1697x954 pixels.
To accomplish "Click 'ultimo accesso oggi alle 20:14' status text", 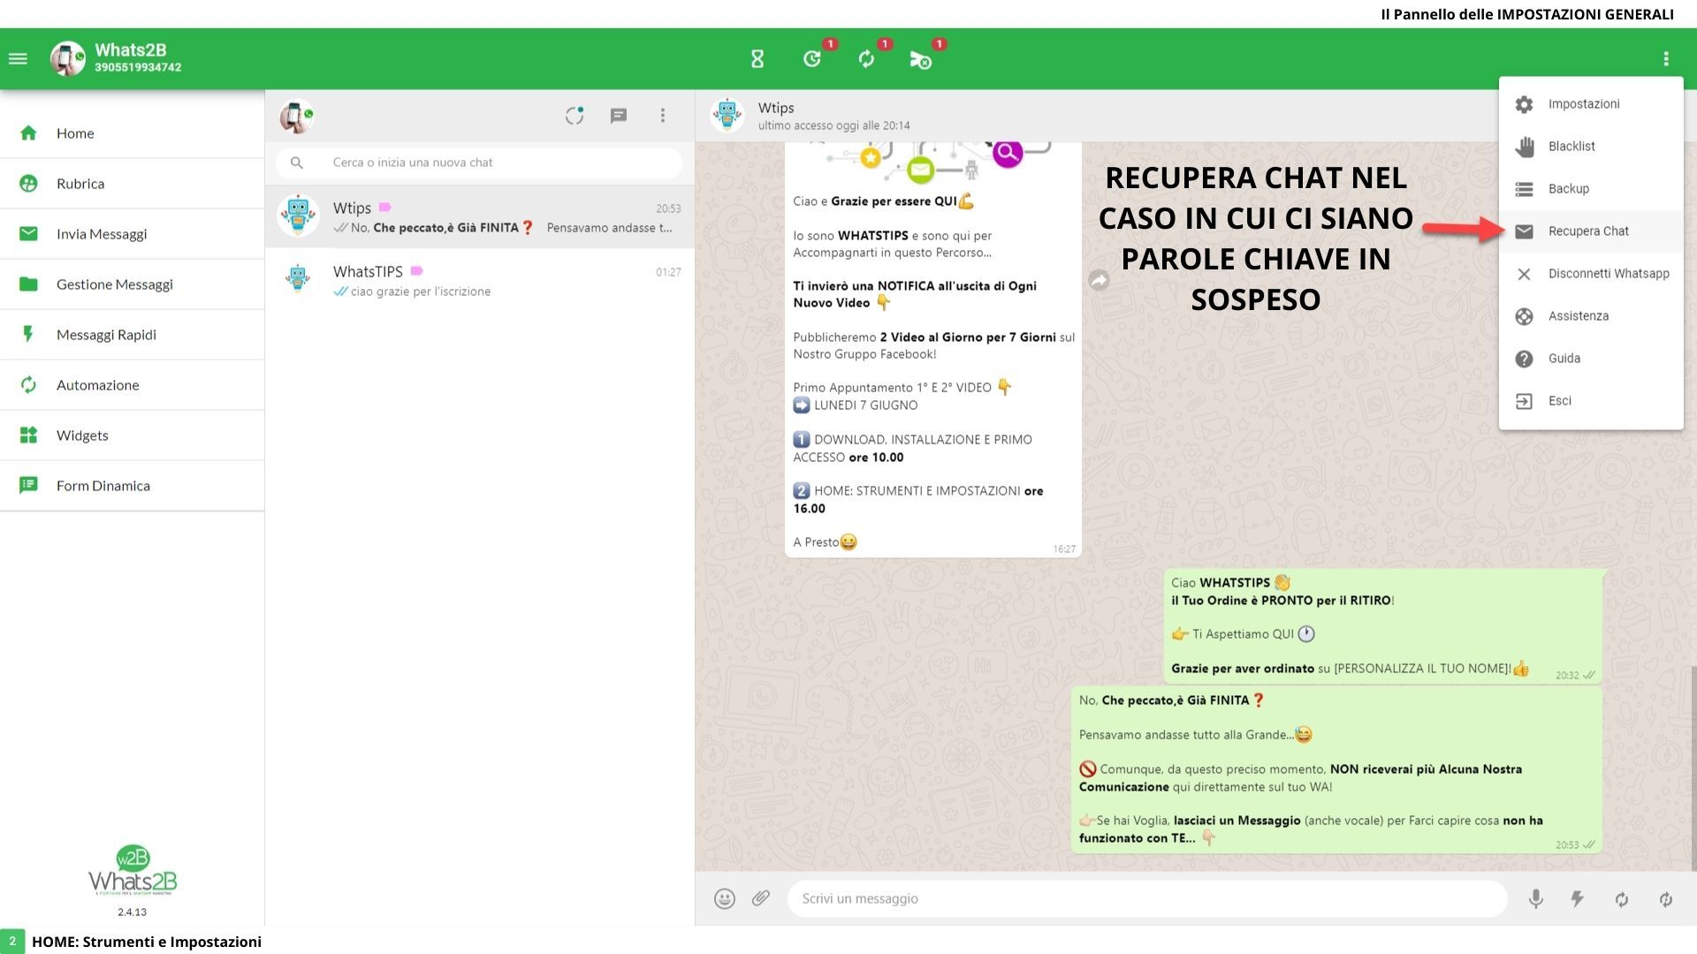I will 833,126.
